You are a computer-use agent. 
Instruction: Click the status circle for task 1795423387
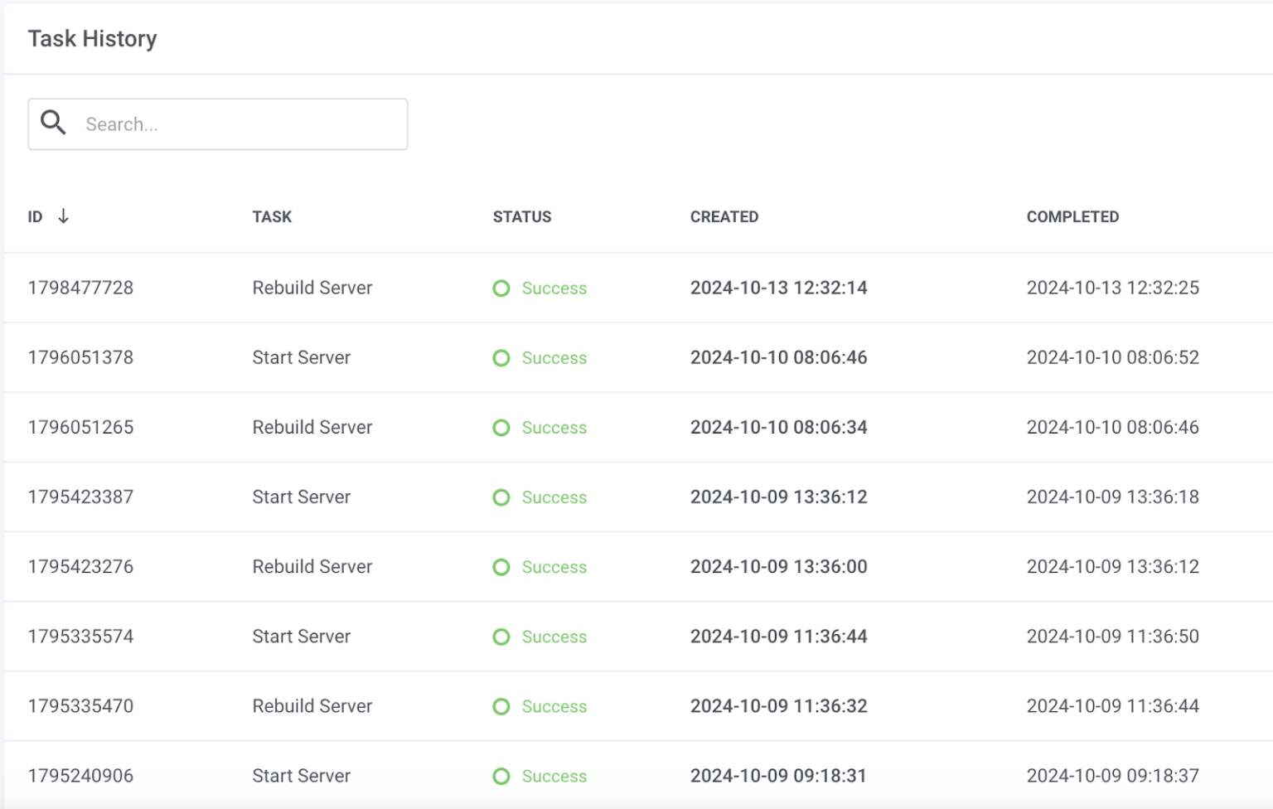[501, 497]
